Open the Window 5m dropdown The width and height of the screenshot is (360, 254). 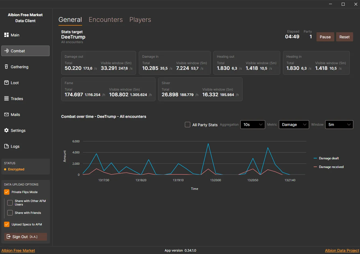pyautogui.click(x=339, y=125)
